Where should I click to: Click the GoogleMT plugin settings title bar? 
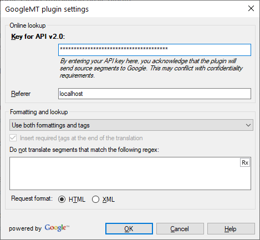(122, 9)
